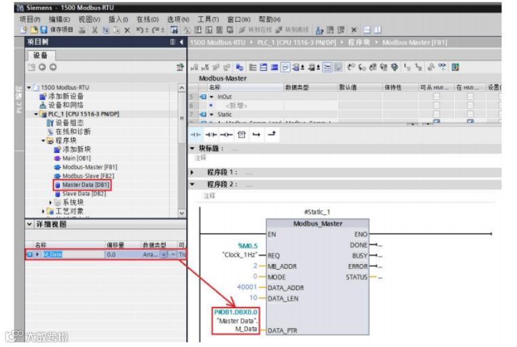Click 转到在线 go online button

pos(255,30)
